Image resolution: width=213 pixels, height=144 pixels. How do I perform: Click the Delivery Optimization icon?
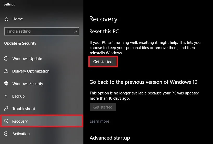point(6,71)
